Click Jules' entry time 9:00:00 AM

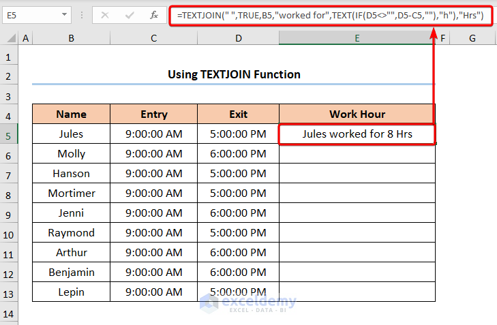point(153,134)
